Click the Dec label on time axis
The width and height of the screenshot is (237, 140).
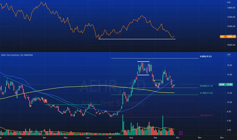coord(222,137)
